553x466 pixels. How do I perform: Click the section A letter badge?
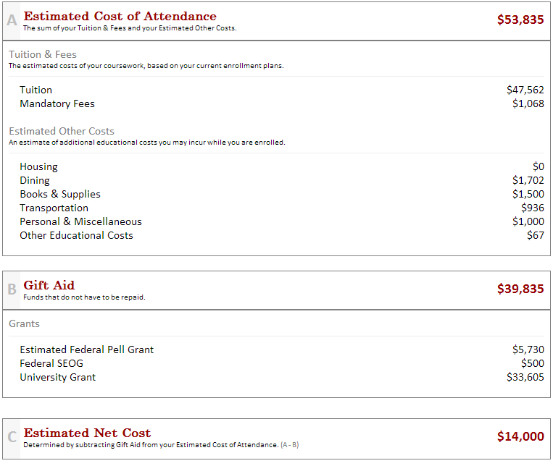pos(12,20)
